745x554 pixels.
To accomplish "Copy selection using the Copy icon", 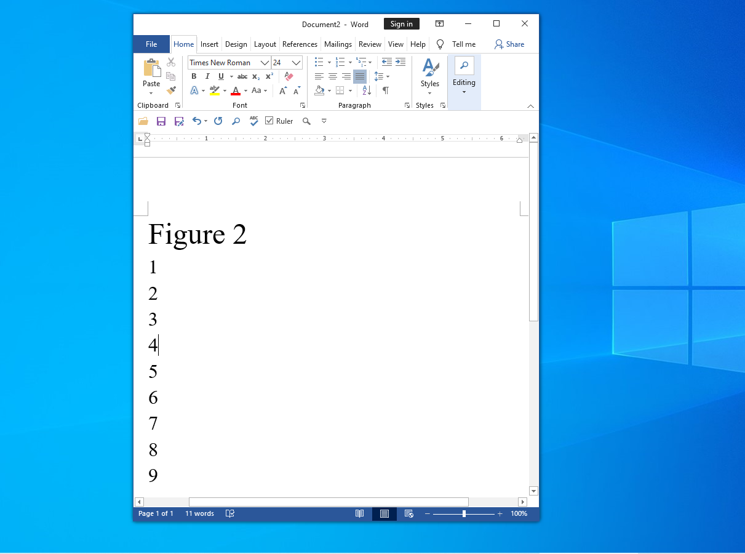I will (x=171, y=76).
